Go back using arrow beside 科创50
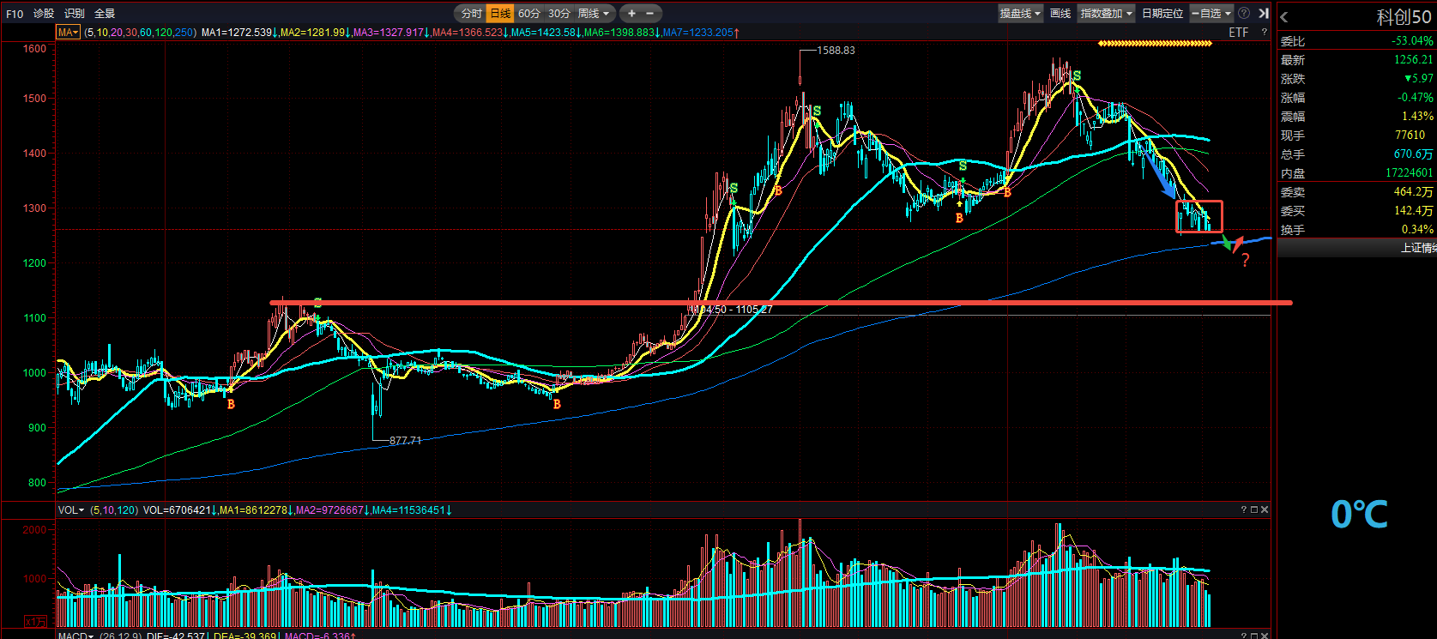The width and height of the screenshot is (1437, 639). click(1284, 17)
